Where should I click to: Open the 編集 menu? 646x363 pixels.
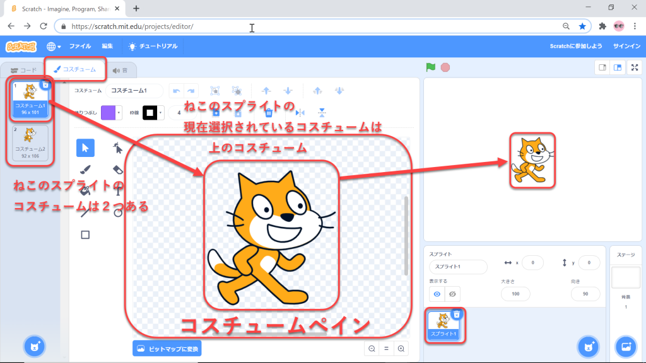click(107, 47)
